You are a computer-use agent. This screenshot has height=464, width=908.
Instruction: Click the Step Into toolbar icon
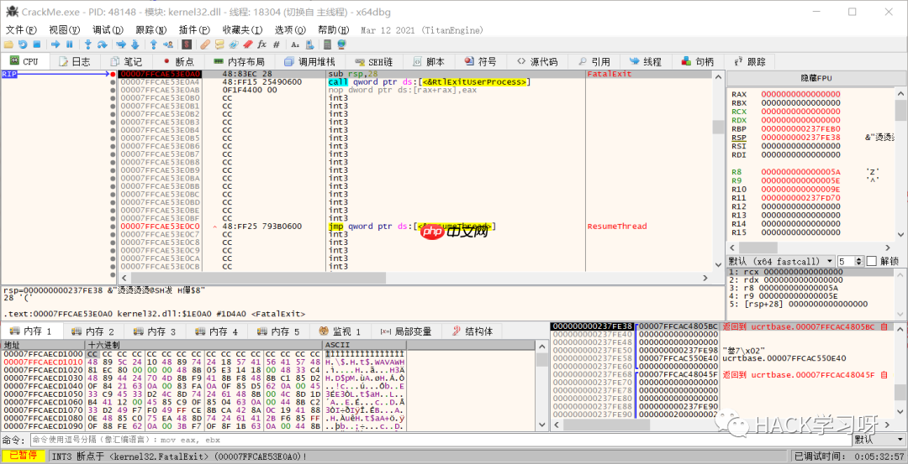pos(87,44)
